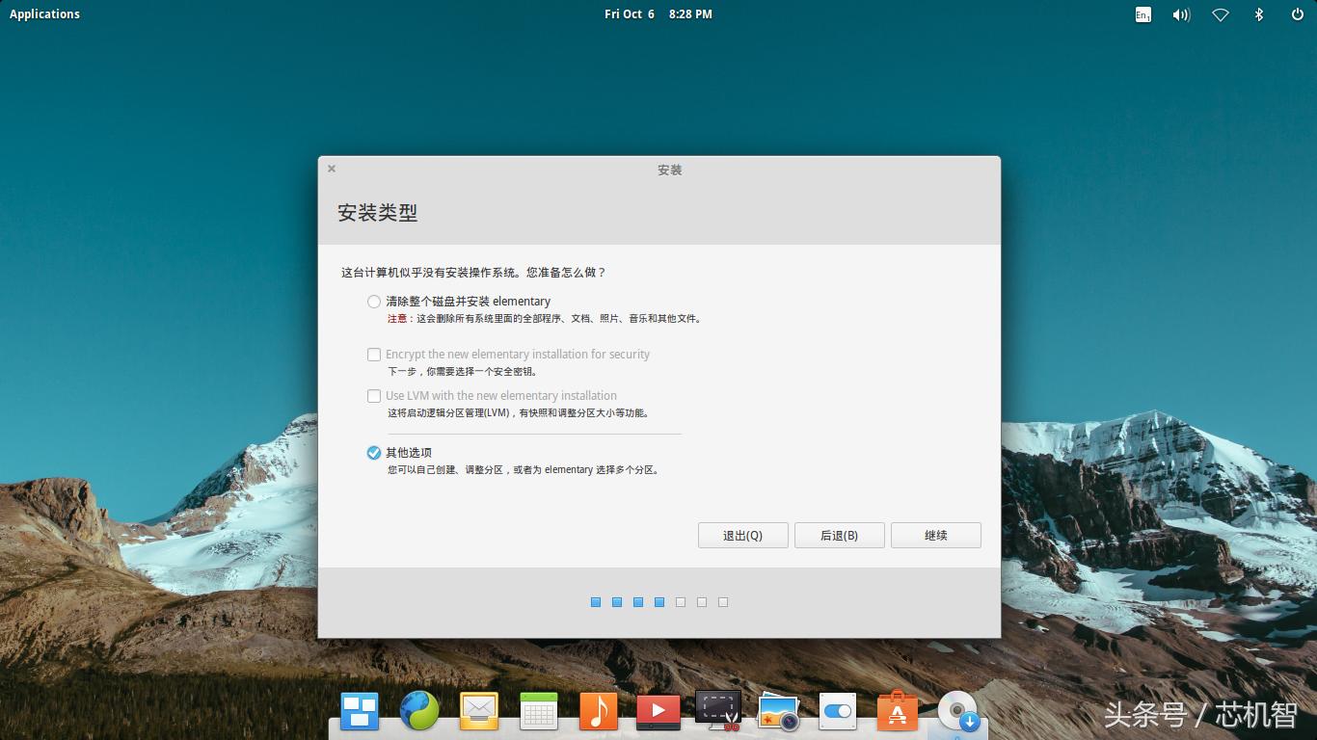Click the fifth installer progress dot
The height and width of the screenshot is (740, 1317).
click(x=681, y=601)
